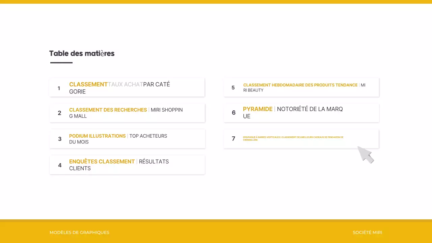Open chapter 2 "Classement des recherches"

click(x=126, y=113)
